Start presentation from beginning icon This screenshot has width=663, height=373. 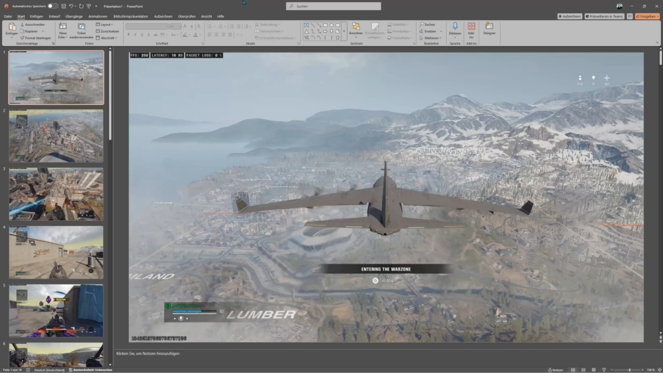click(89, 6)
